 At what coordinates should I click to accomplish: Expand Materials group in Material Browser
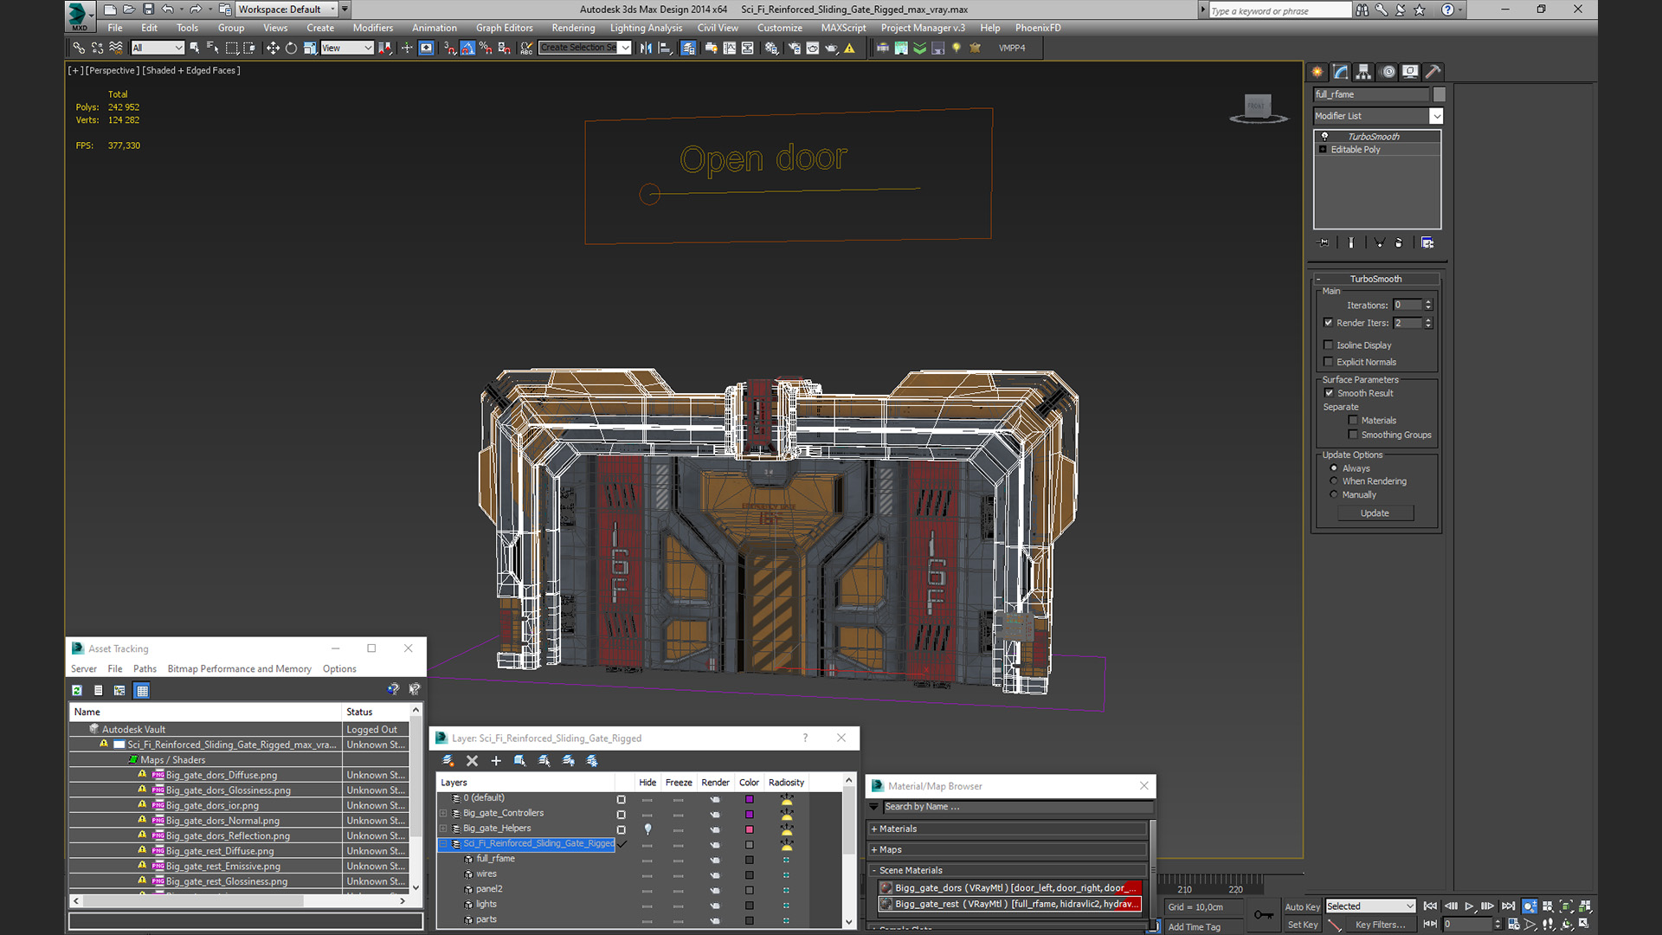tap(874, 829)
